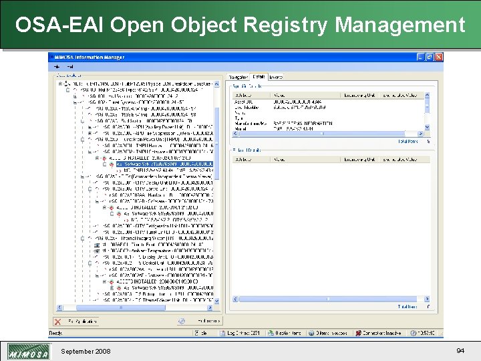Collapse the SG 002 Turret Systems node
This screenshot has width=481, height=361.
click(x=75, y=102)
